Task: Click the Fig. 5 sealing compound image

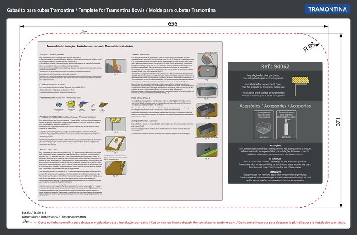Action: point(207,130)
